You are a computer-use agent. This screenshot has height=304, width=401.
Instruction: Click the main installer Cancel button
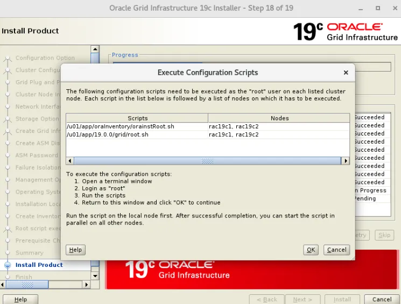pos(382,299)
